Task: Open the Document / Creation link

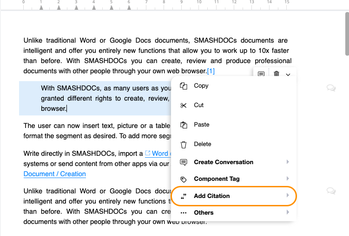Action: click(x=54, y=174)
